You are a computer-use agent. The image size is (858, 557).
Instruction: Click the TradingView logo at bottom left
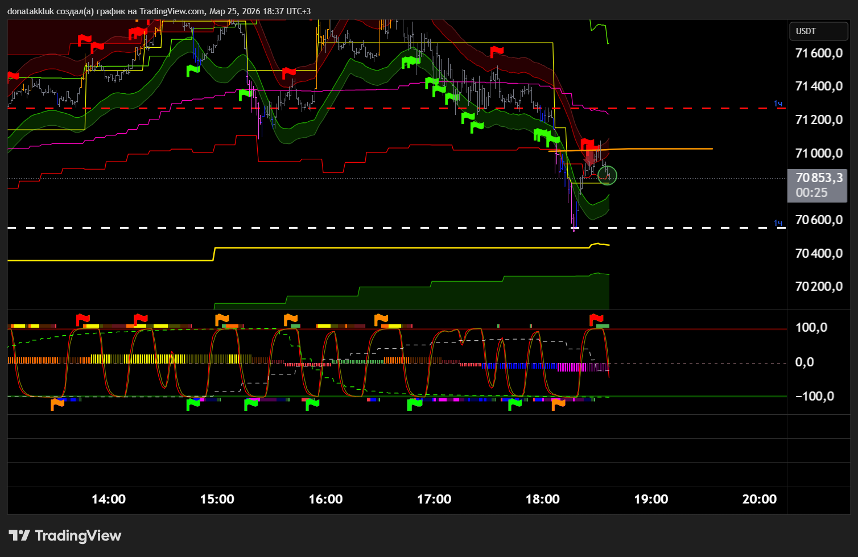coord(65,535)
